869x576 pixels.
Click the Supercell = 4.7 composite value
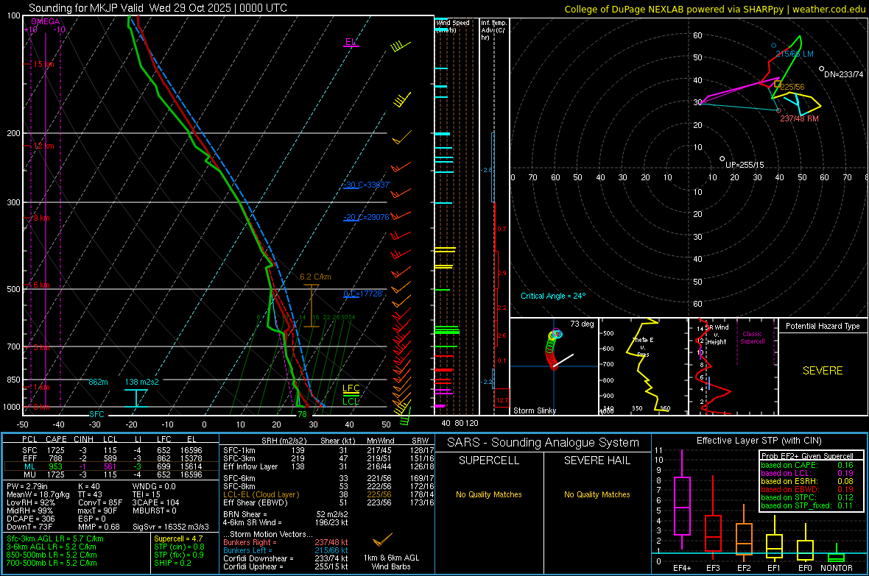coord(178,538)
